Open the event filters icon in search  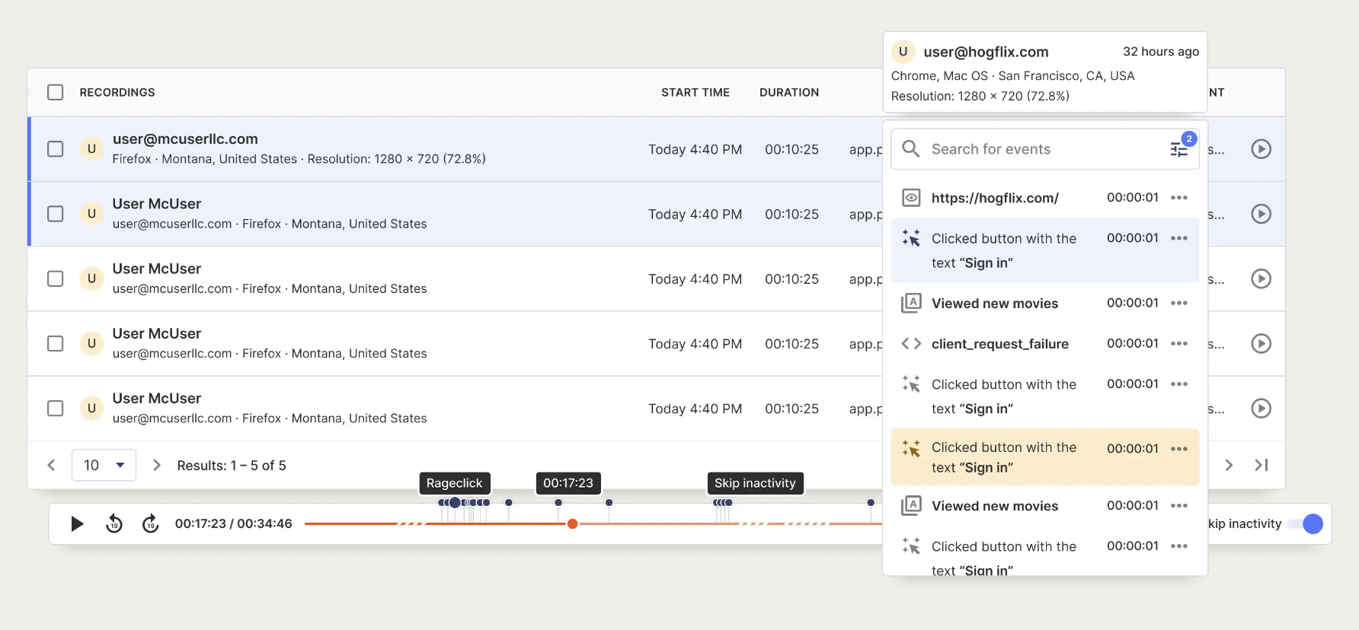(x=1179, y=149)
